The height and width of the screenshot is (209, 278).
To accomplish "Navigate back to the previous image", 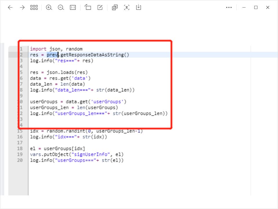I will pyautogui.click(x=10, y=7).
